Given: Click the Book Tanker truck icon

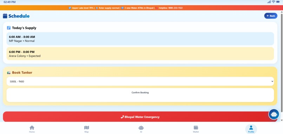Looking at the screenshot, I should pos(9,73).
